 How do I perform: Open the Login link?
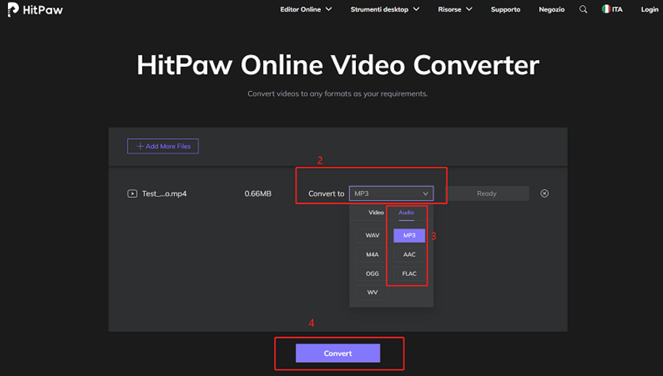(x=649, y=9)
